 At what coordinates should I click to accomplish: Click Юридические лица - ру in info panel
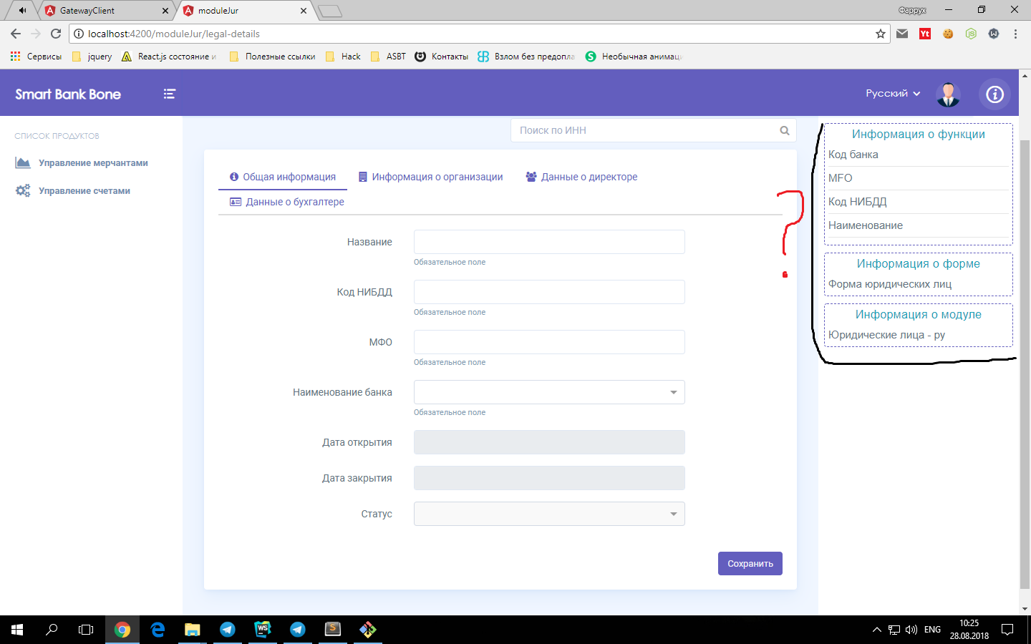[886, 335]
